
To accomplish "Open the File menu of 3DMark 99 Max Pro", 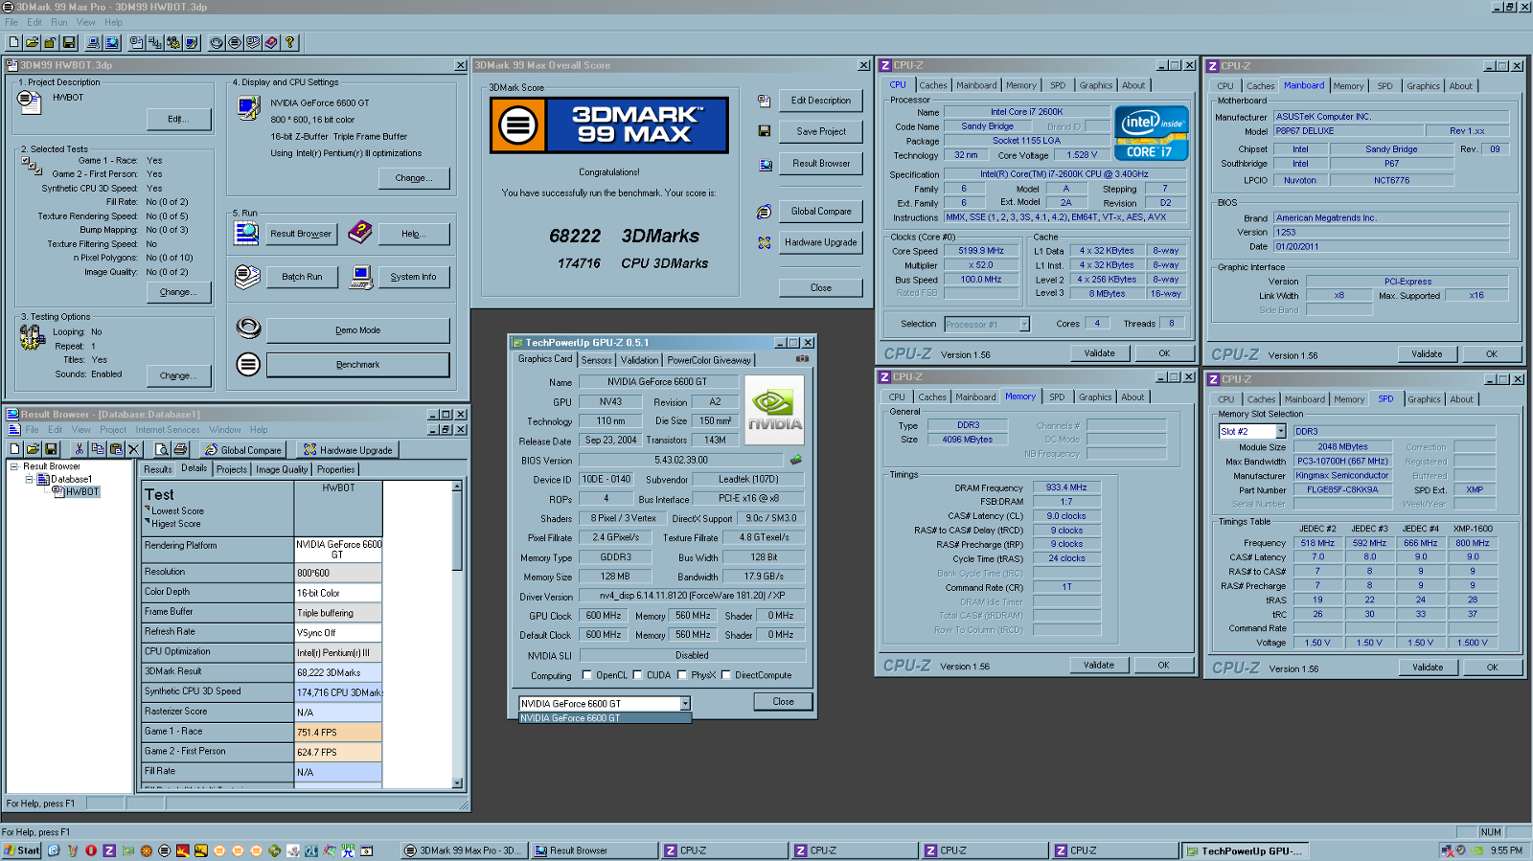I will tap(11, 22).
